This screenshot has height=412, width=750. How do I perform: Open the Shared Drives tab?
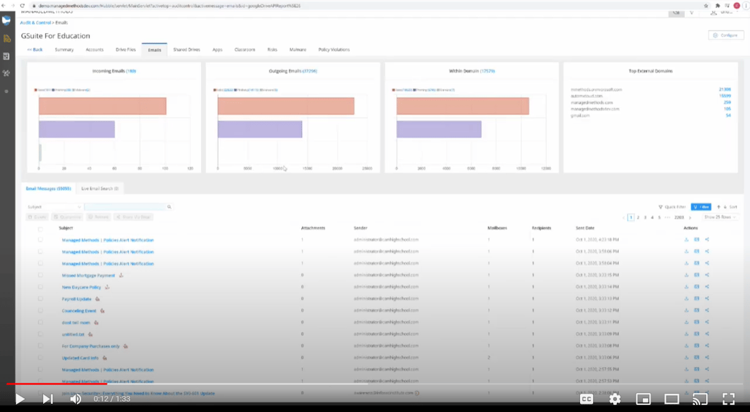click(186, 49)
